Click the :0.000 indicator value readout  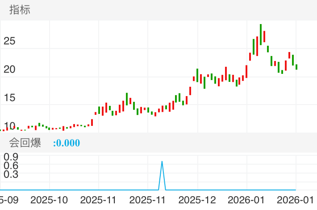pos(67,143)
